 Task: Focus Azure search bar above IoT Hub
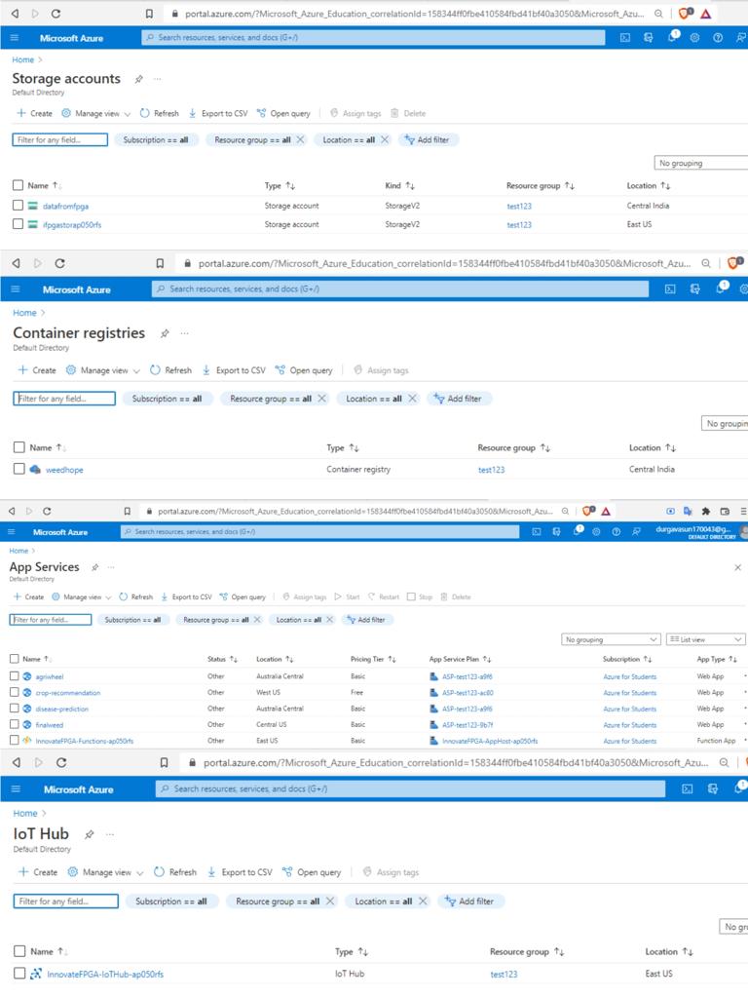[x=410, y=788]
